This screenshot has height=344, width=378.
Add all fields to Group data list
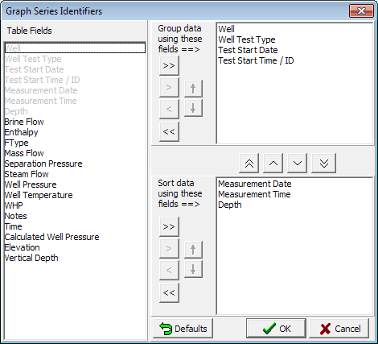point(169,65)
